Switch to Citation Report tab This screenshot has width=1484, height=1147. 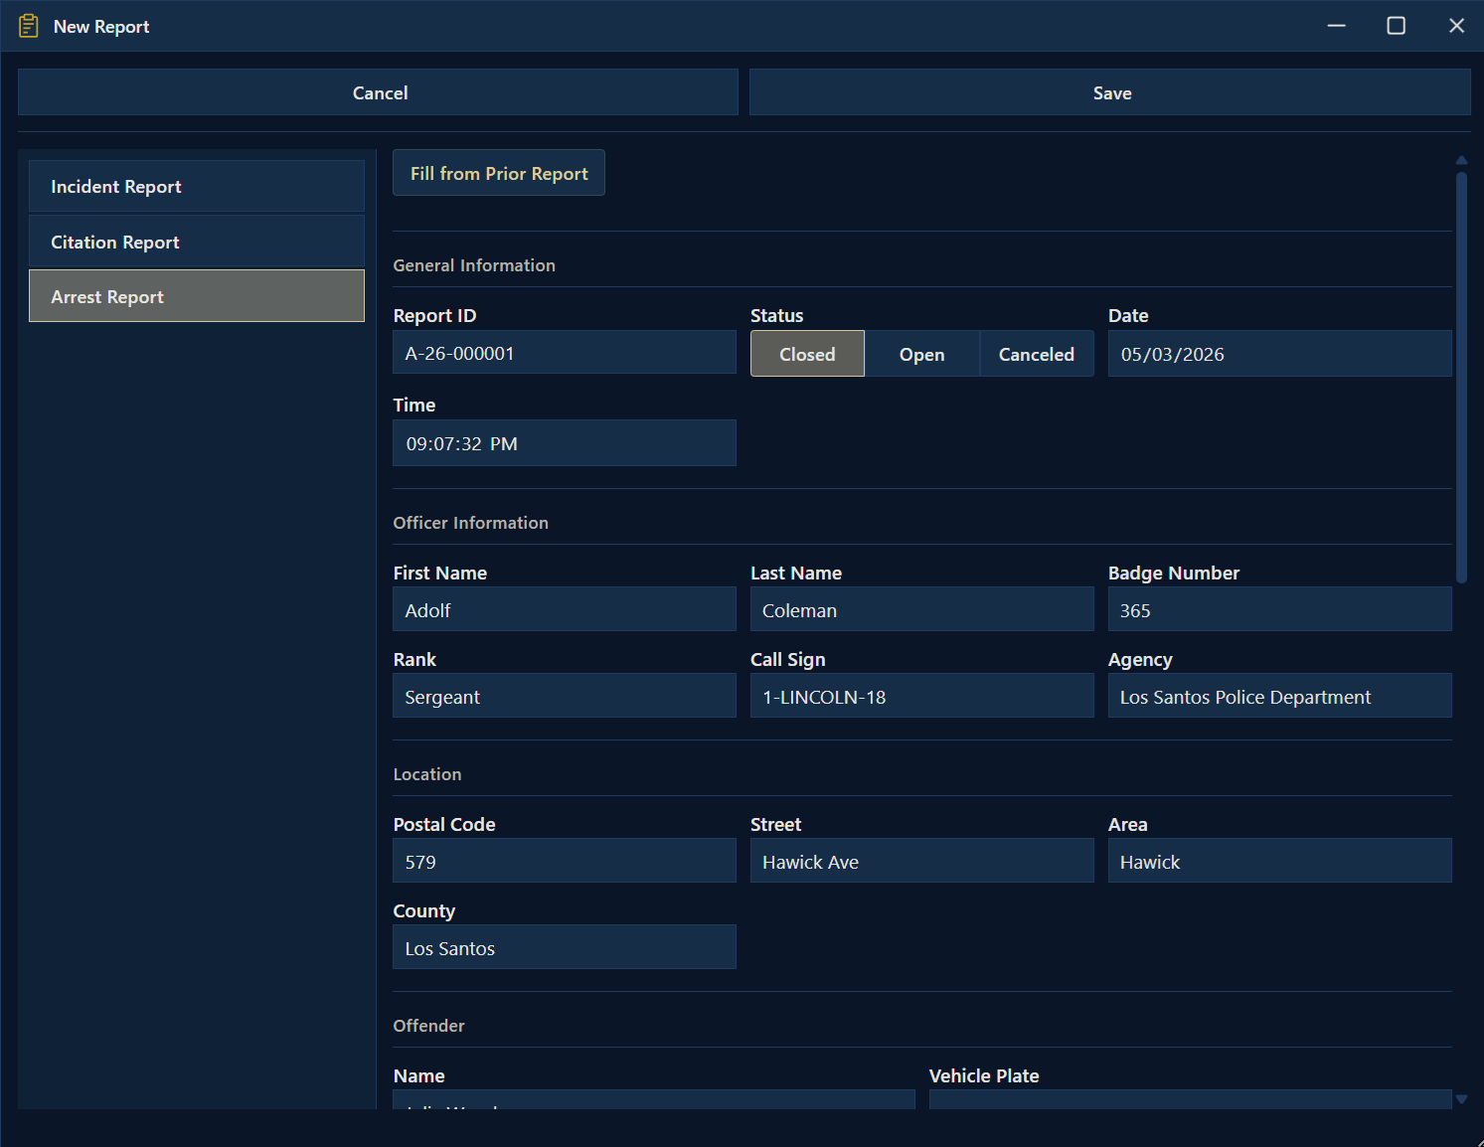pos(197,242)
